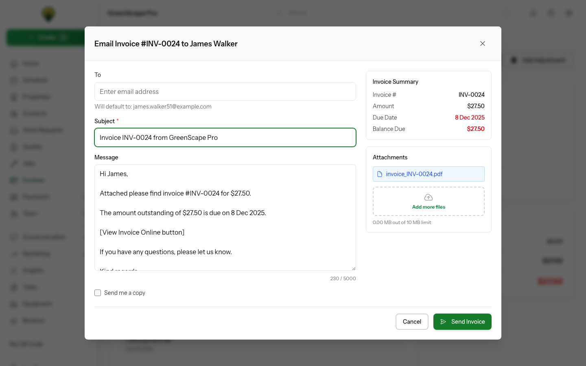Click the Cancel button
Image resolution: width=586 pixels, height=366 pixels.
pos(412,322)
